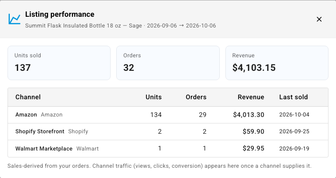Click the Amazon last sold date 2026-10-04
The height and width of the screenshot is (178, 336).
pos(294,115)
